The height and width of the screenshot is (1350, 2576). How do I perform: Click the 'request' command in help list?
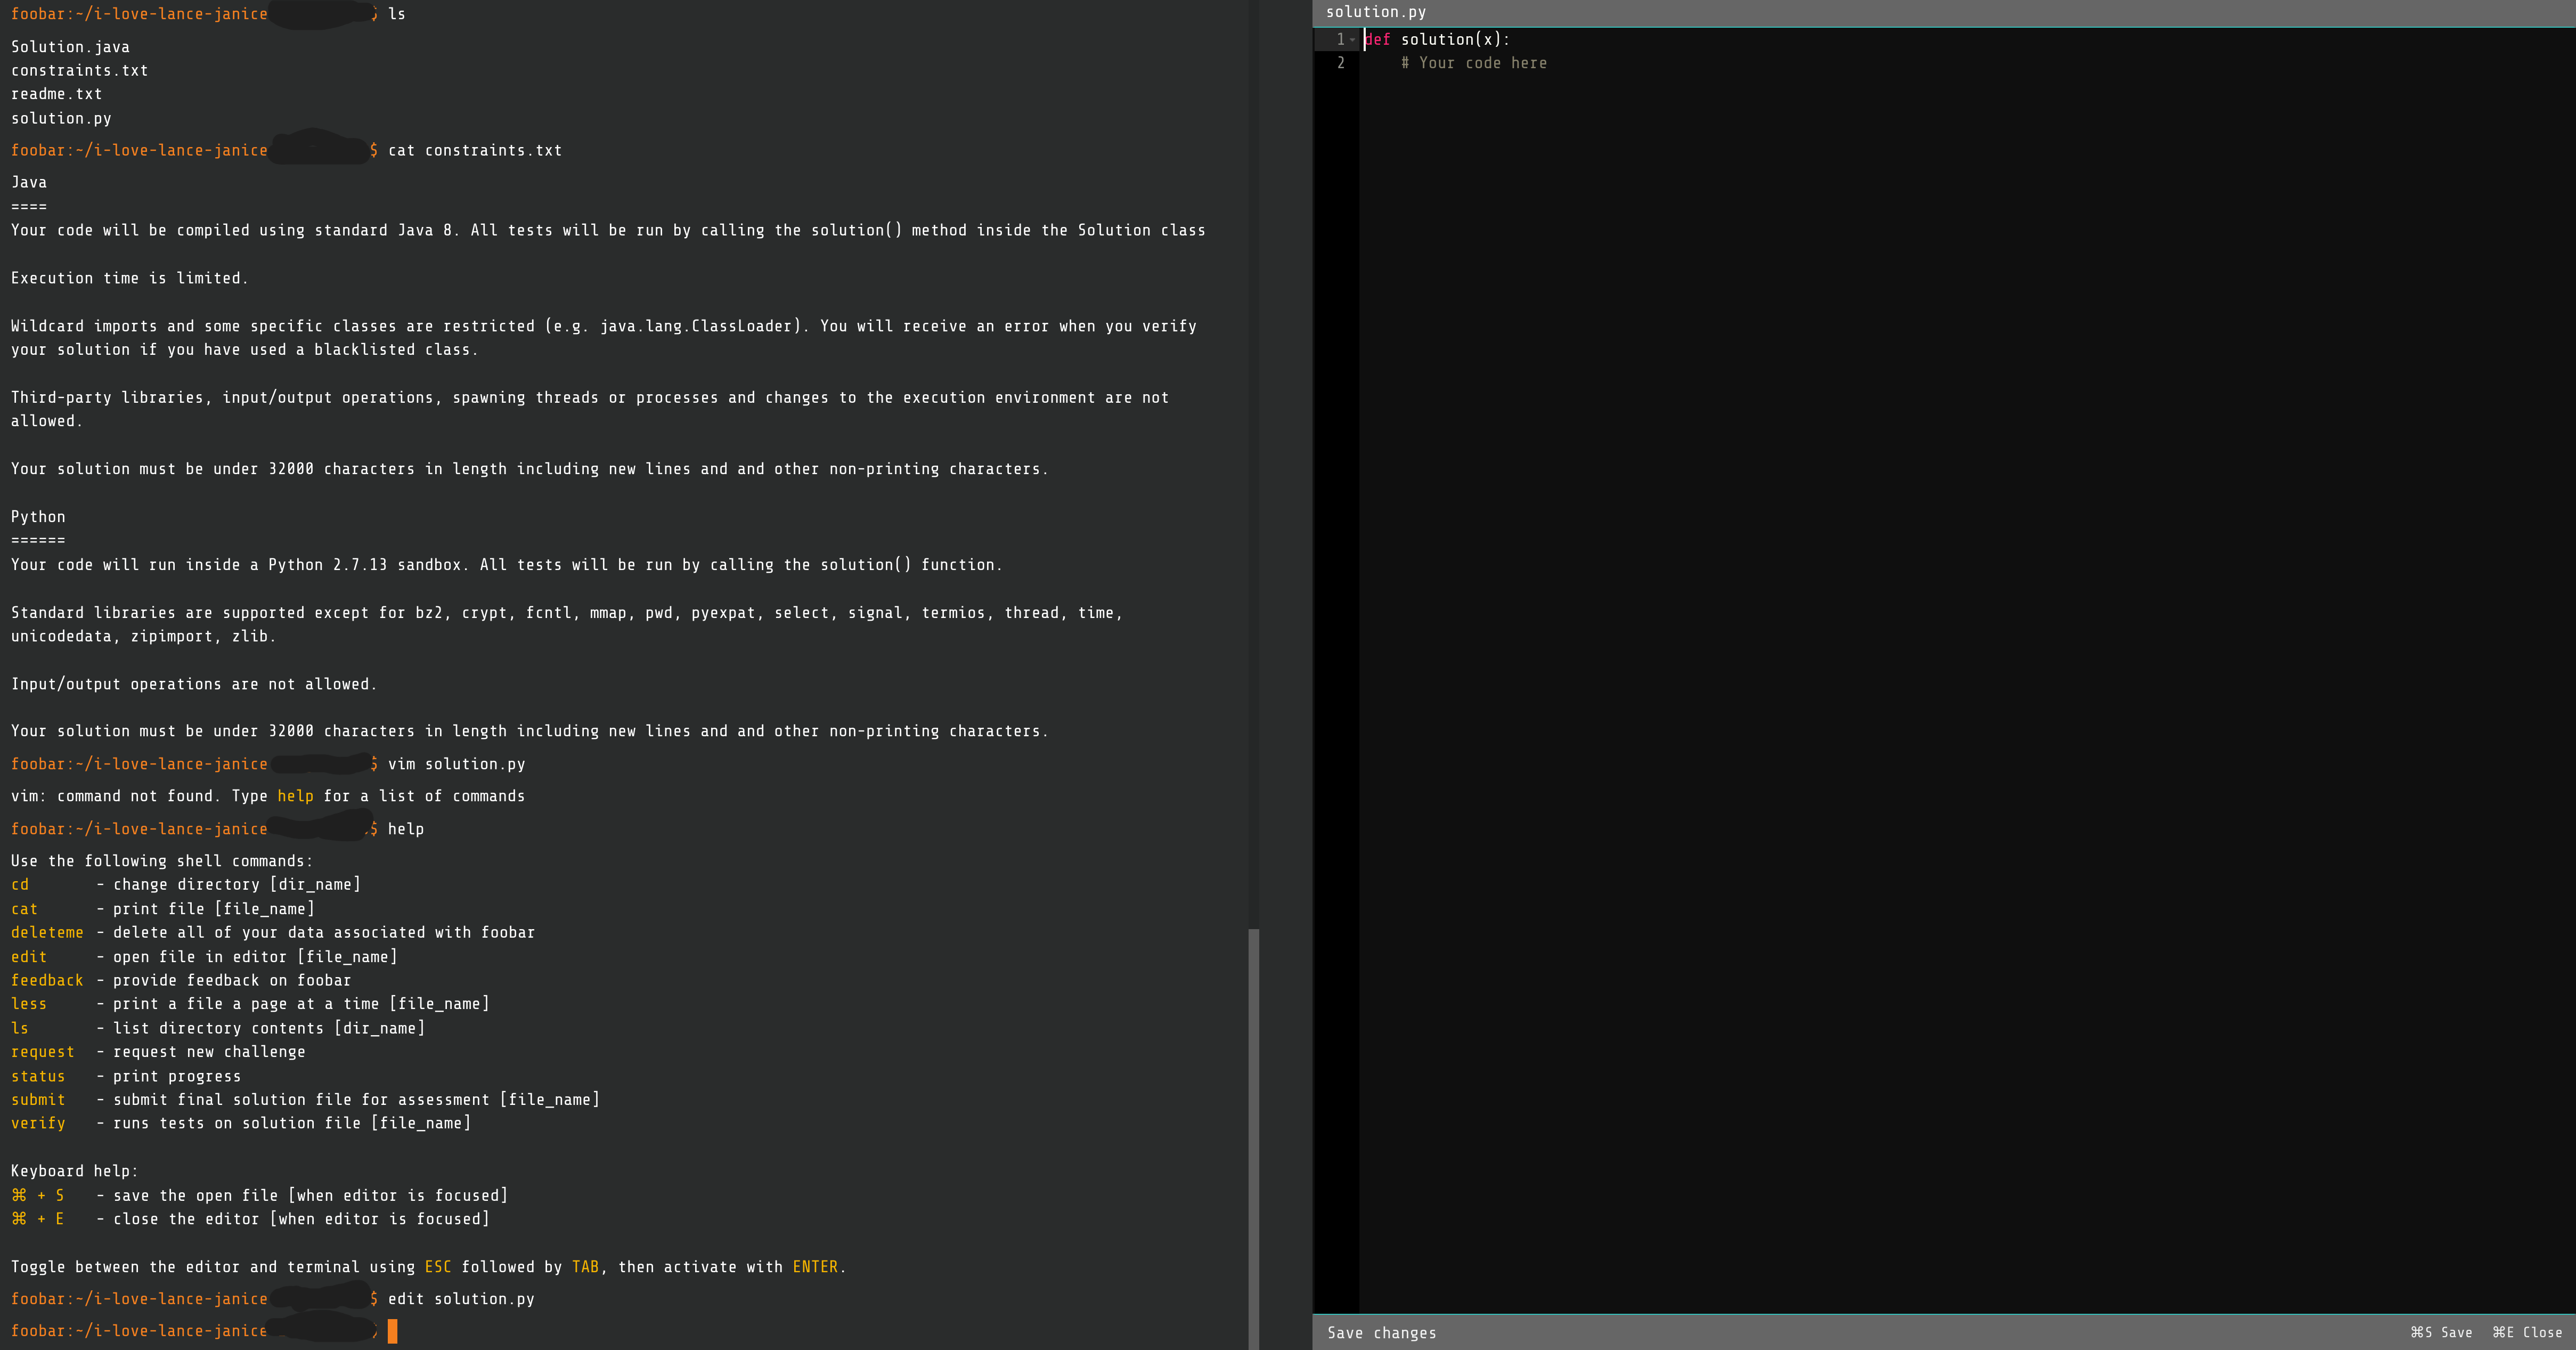coord(42,1052)
